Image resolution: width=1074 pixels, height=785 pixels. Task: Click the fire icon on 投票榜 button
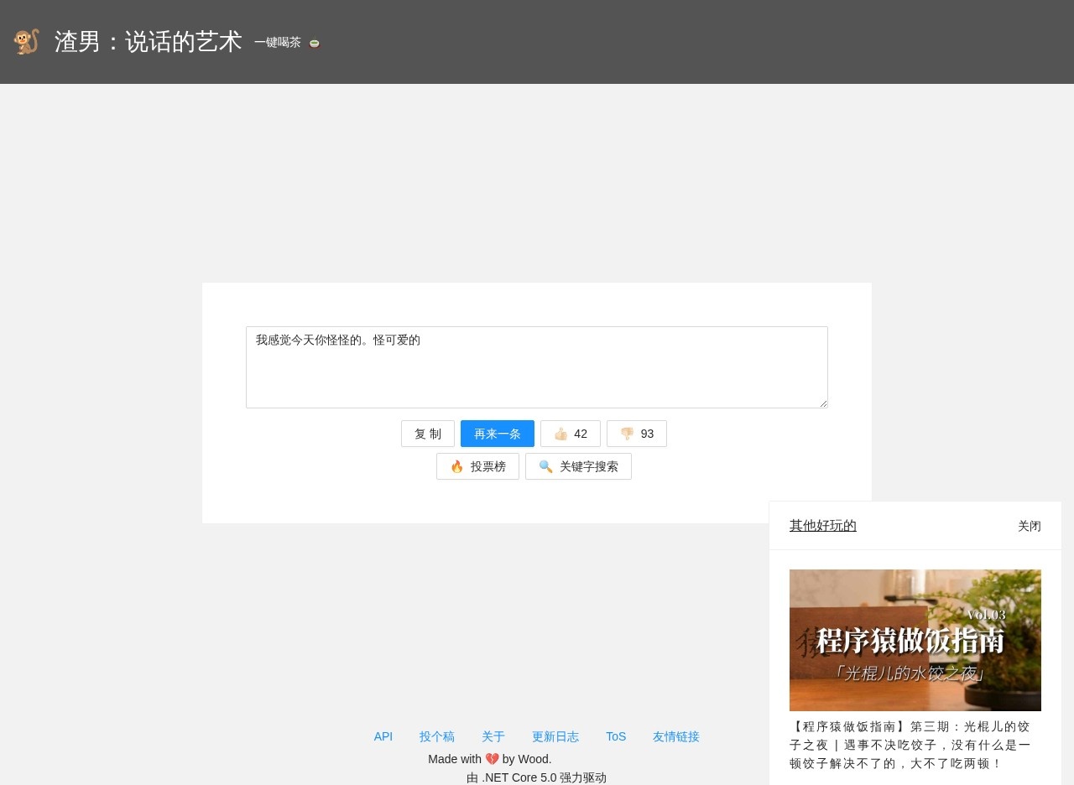pyautogui.click(x=456, y=466)
